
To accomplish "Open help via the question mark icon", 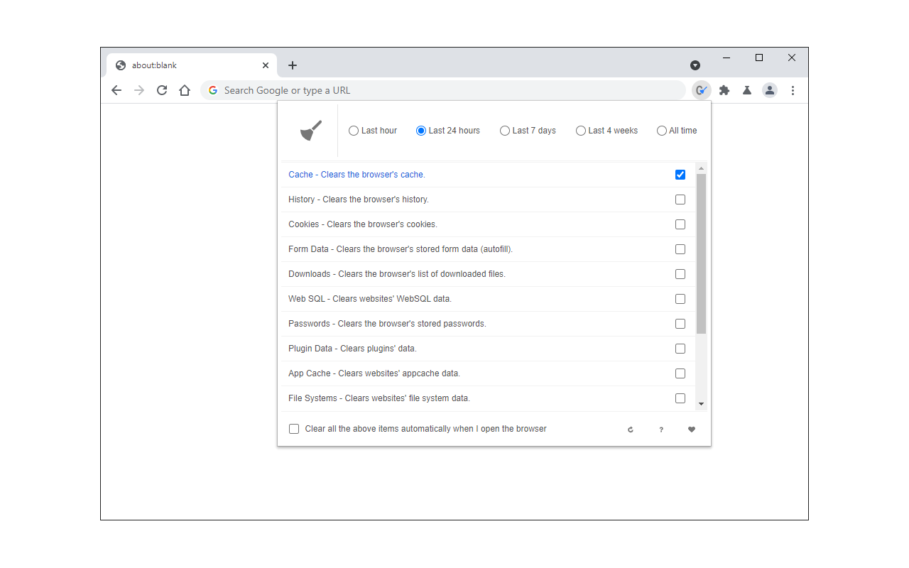I will pos(661,430).
